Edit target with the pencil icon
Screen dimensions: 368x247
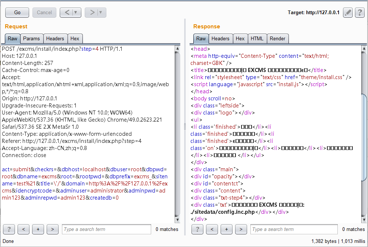[x=348, y=12]
